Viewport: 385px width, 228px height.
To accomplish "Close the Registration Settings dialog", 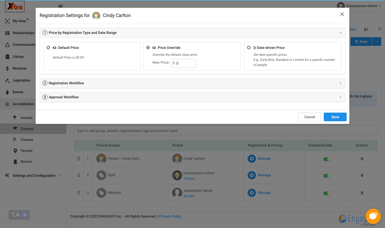I will click(x=342, y=14).
